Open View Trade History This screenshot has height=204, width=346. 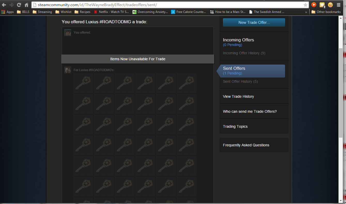[x=239, y=96]
